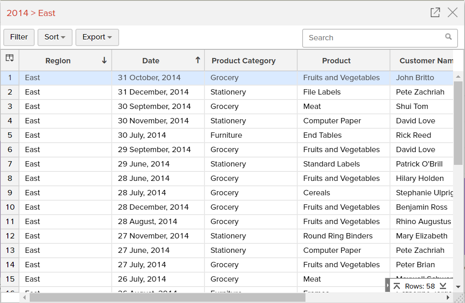Select the cell with Round Ring Binders
This screenshot has width=465, height=303.
338,236
